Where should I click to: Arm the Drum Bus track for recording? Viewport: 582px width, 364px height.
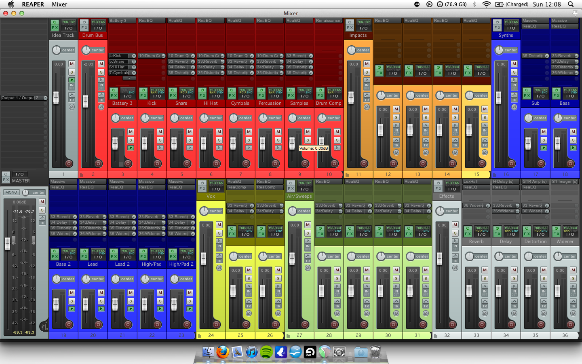click(x=98, y=163)
